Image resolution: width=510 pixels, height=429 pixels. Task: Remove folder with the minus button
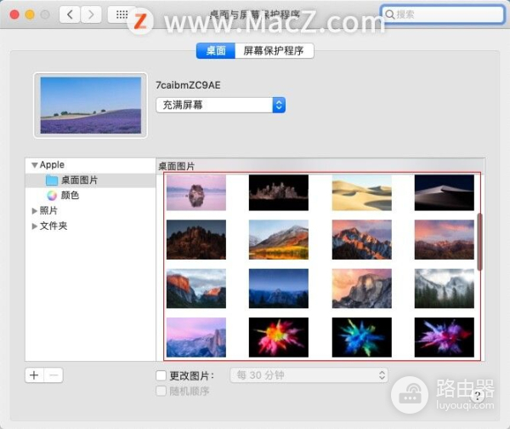click(54, 375)
